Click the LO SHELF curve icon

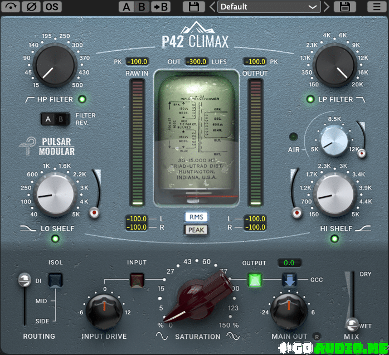28,228
